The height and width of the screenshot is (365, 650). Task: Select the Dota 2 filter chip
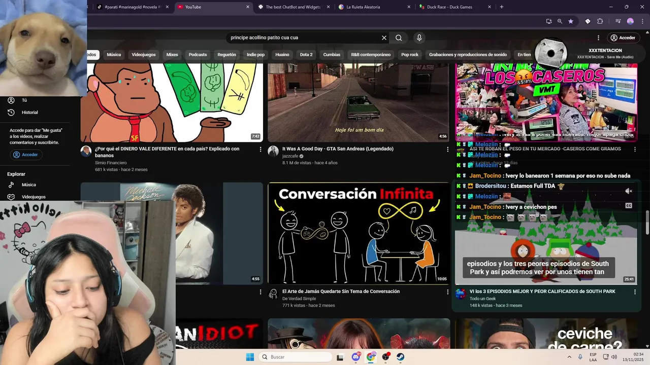tap(306, 55)
